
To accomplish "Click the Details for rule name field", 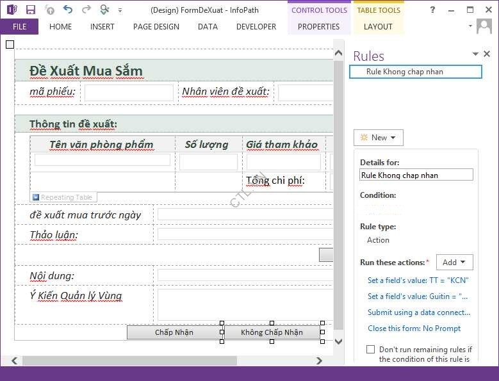I will [x=416, y=175].
